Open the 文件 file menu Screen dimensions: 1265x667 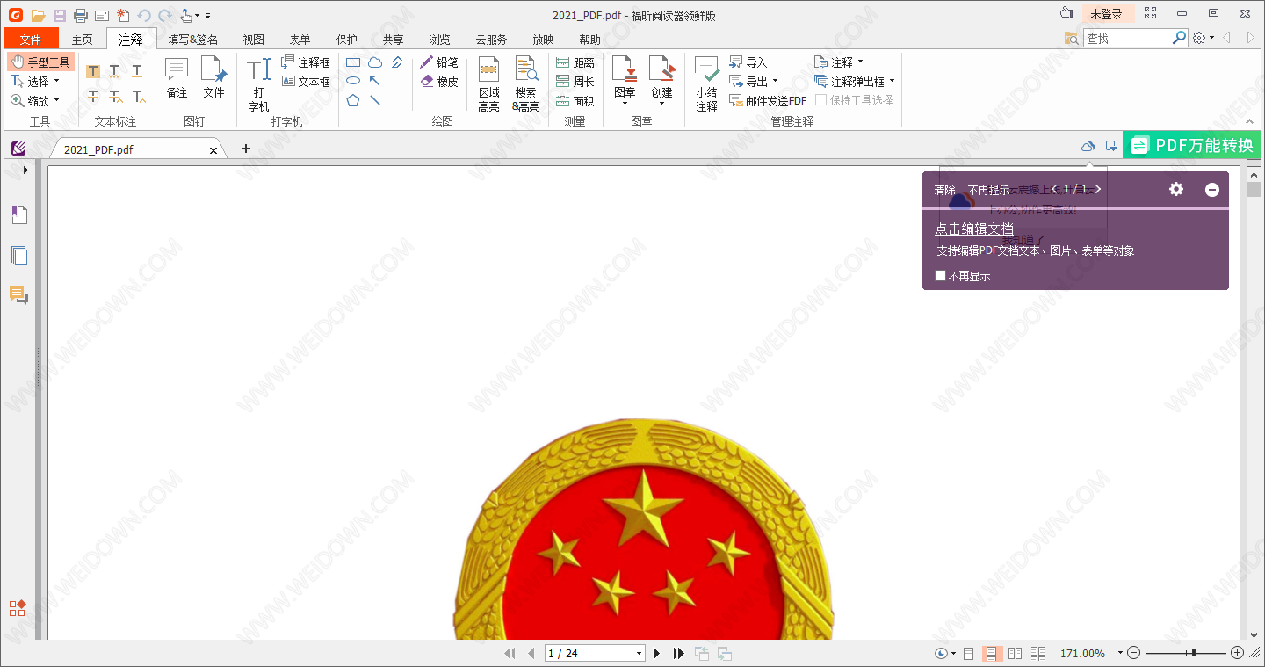pyautogui.click(x=31, y=39)
